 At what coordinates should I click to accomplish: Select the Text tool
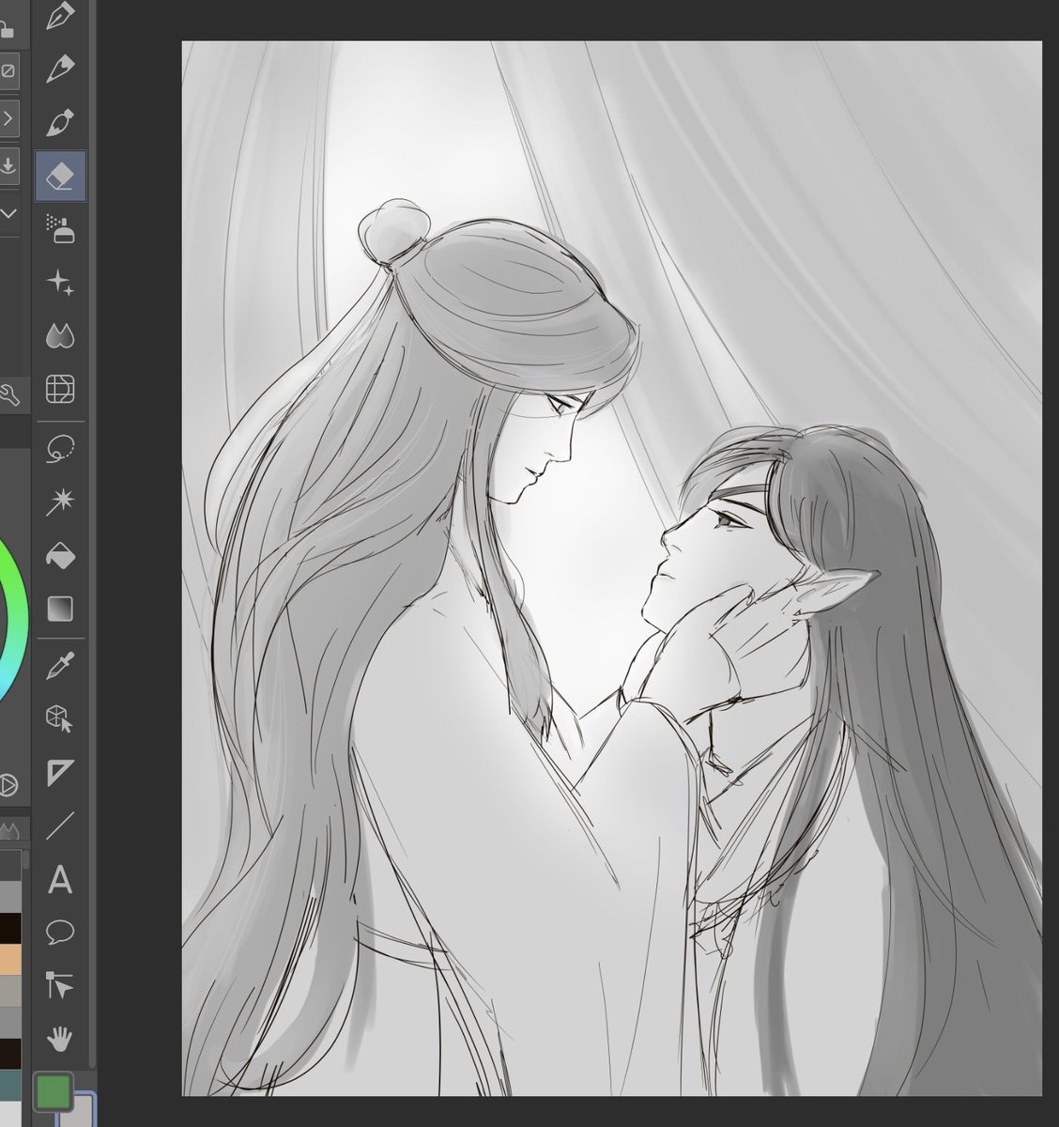(60, 880)
